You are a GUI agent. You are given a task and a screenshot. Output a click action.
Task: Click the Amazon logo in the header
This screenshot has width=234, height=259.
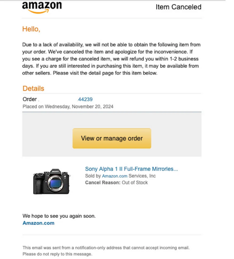[x=42, y=7]
